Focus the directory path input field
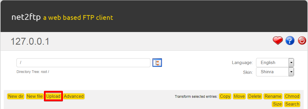Image resolution: width=308 pixels, height=109 pixels. click(x=83, y=63)
